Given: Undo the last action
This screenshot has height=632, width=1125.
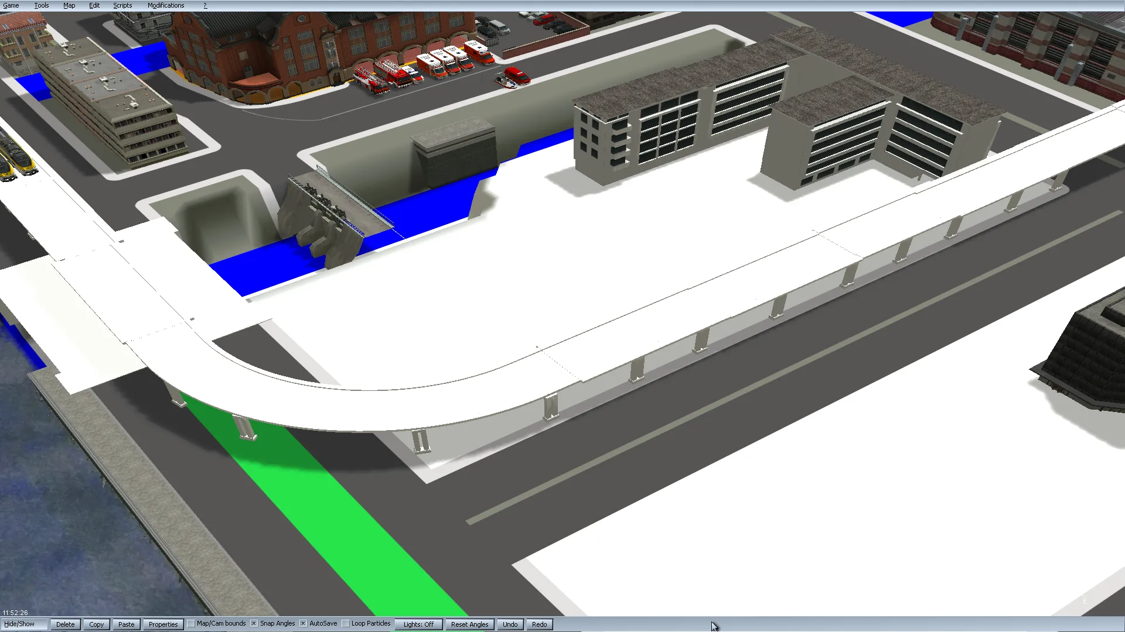Looking at the screenshot, I should 510,624.
